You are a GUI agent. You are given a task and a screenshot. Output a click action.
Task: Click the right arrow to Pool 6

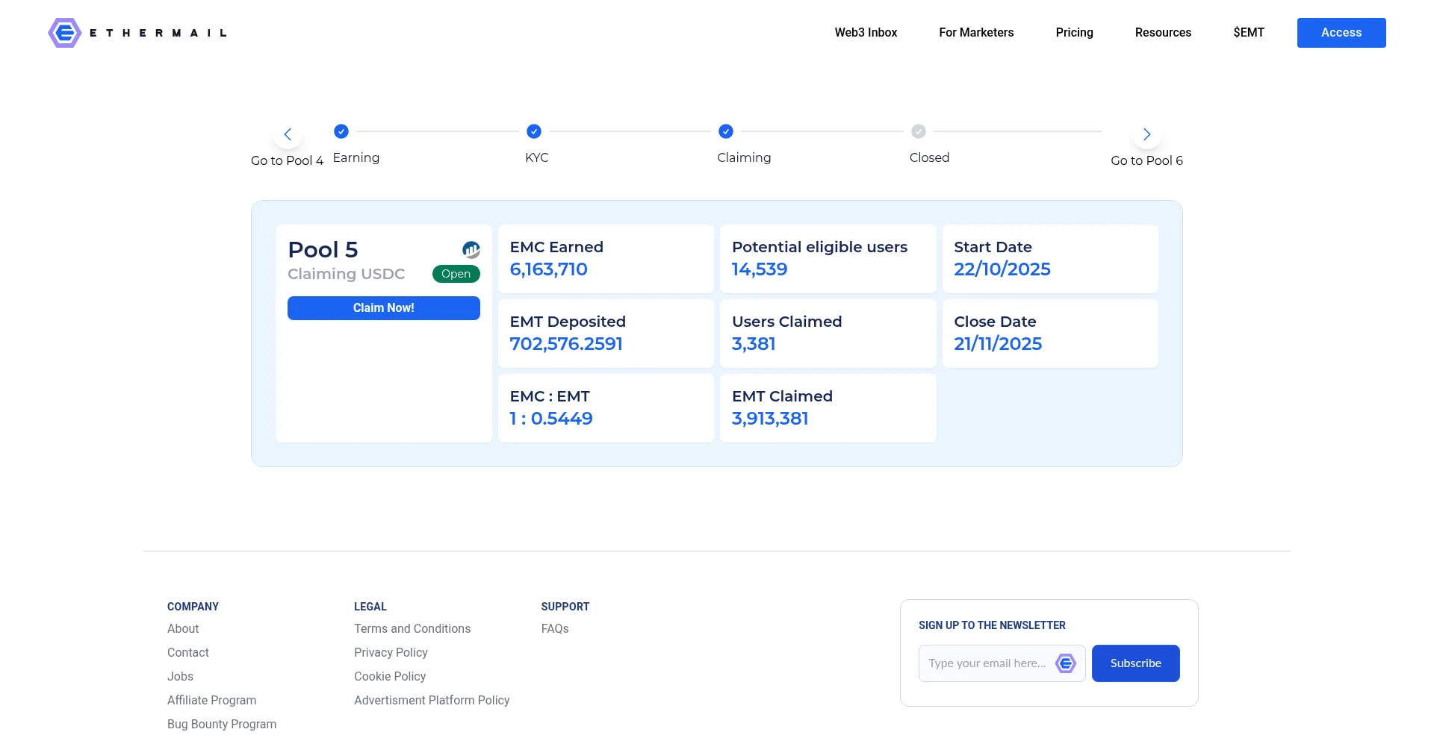pos(1146,135)
